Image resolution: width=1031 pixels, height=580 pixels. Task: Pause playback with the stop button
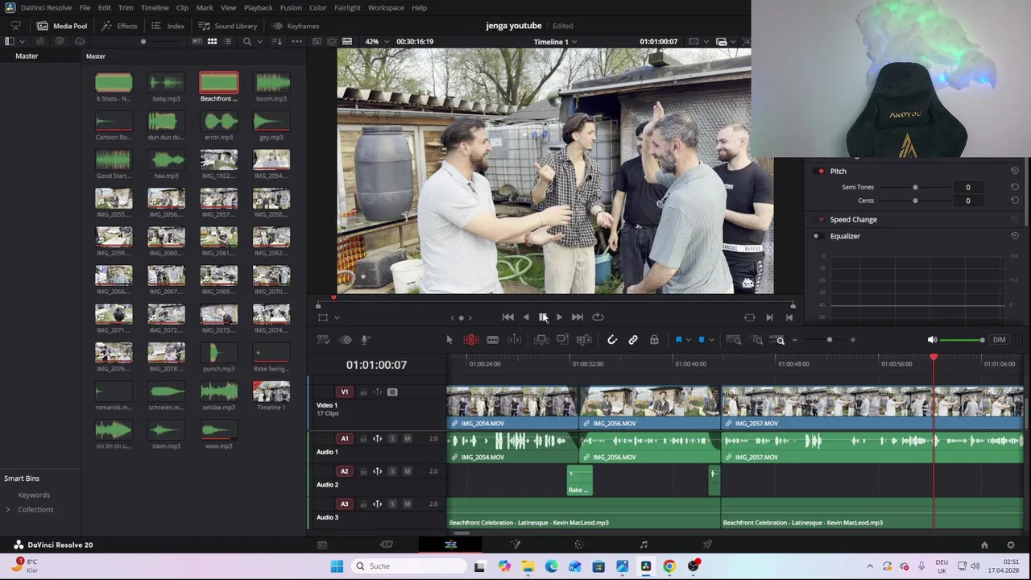(543, 317)
